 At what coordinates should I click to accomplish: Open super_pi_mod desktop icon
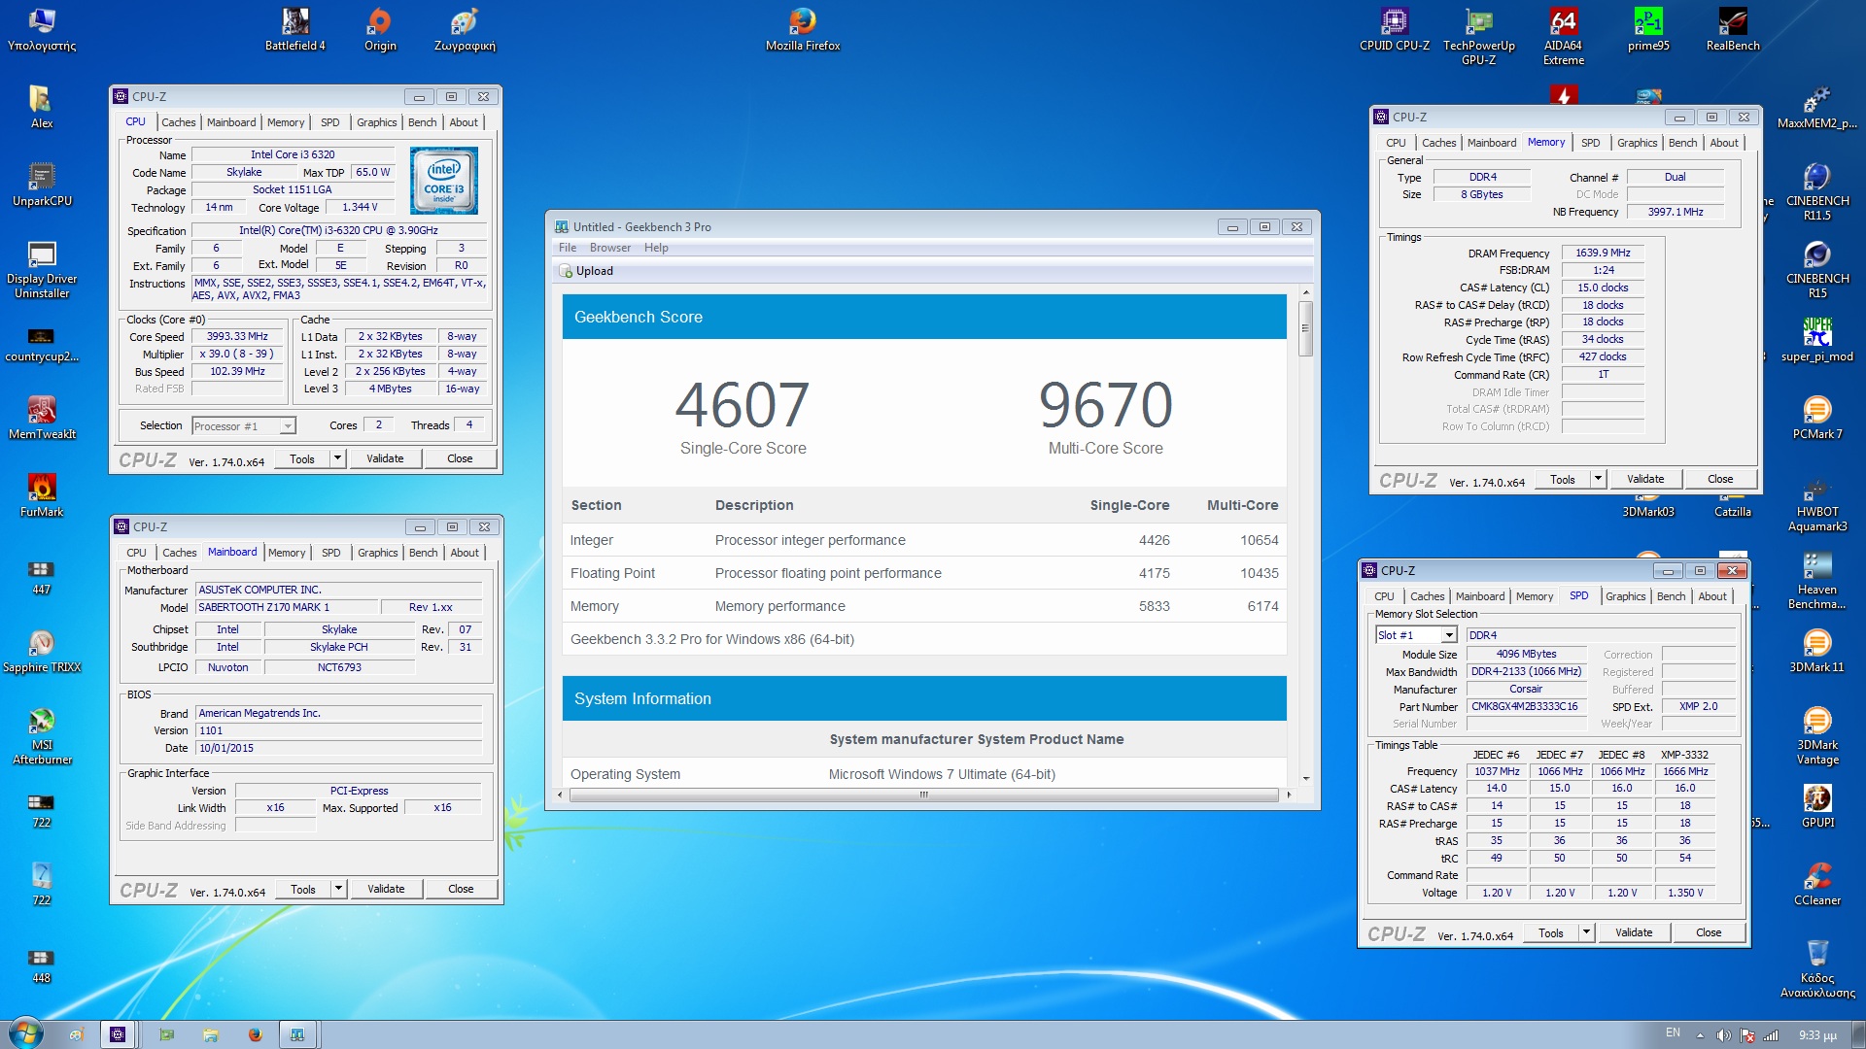coord(1817,340)
